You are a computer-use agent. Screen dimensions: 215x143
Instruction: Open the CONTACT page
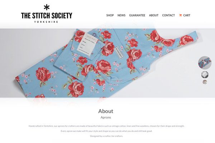168,15
